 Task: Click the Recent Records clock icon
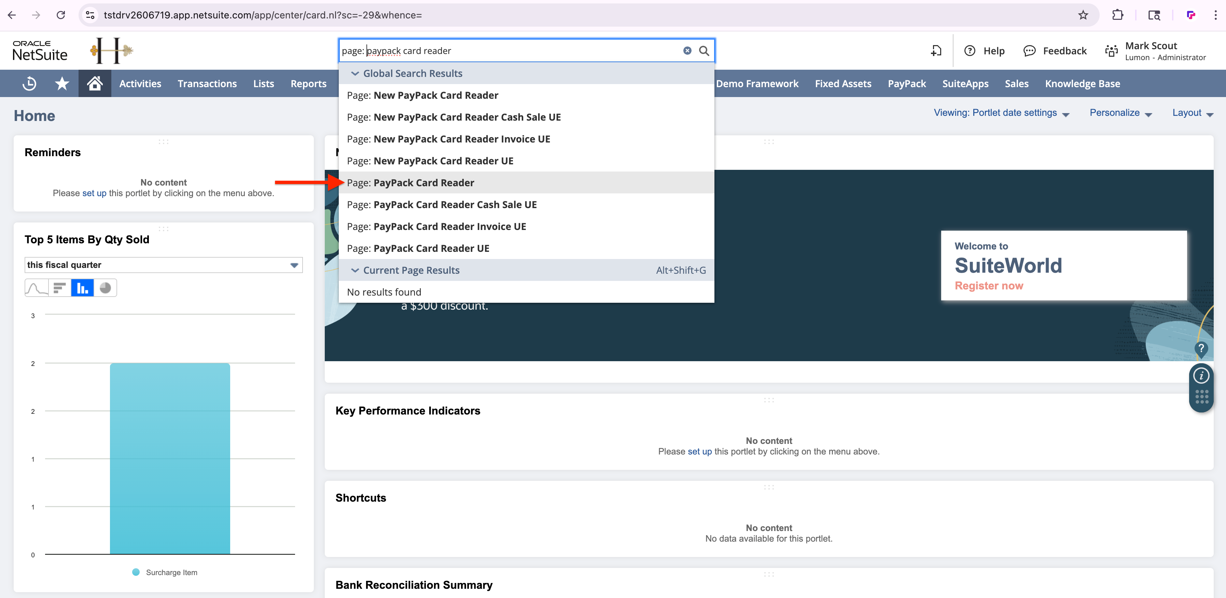coord(29,83)
